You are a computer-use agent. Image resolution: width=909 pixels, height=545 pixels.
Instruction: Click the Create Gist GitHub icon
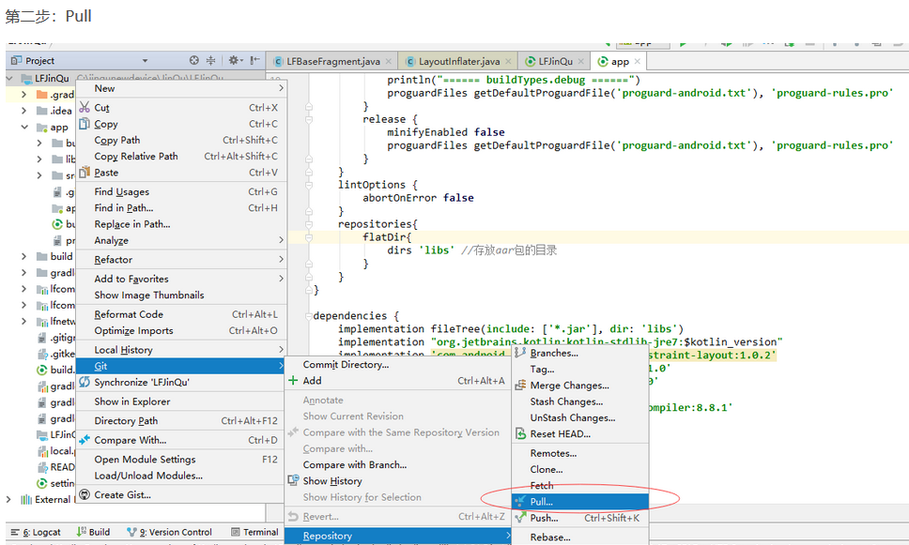click(x=85, y=494)
